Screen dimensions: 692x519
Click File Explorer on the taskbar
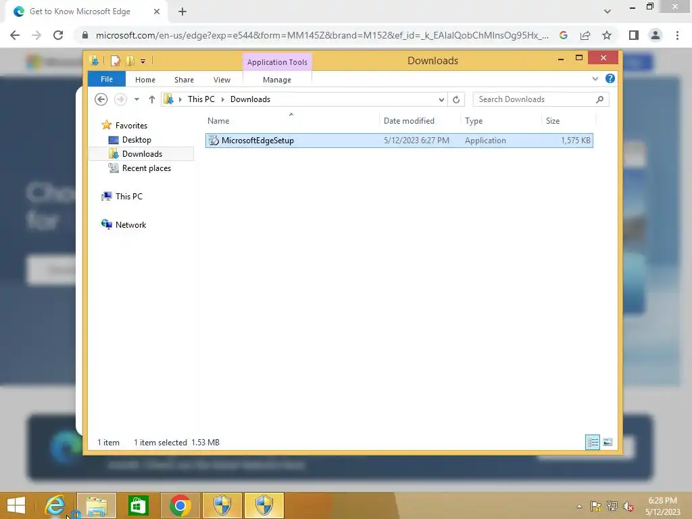point(97,505)
